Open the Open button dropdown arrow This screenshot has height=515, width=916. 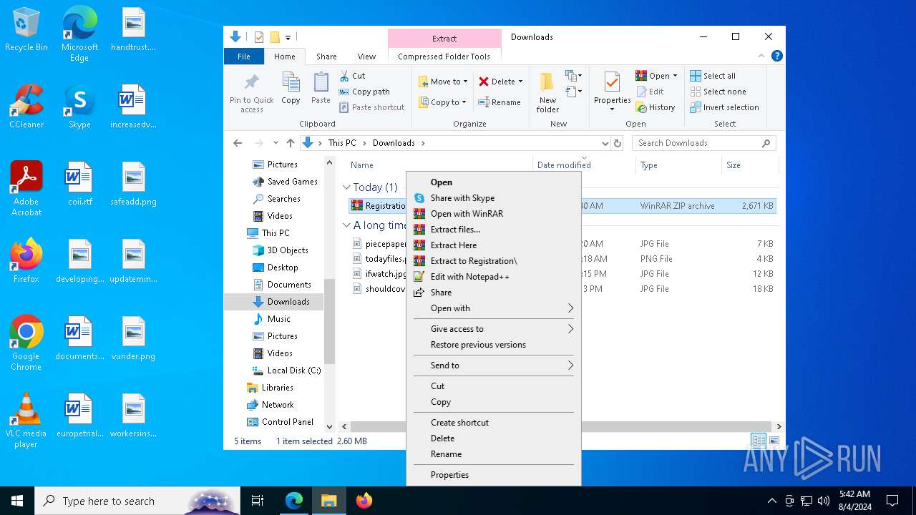click(x=675, y=76)
